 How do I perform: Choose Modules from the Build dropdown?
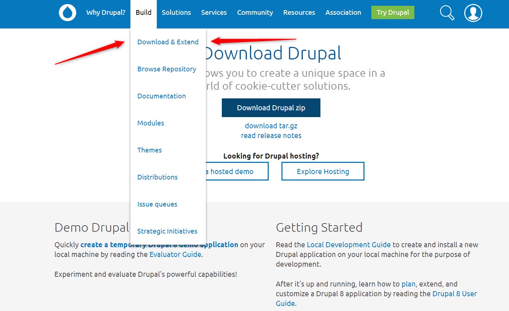[151, 123]
